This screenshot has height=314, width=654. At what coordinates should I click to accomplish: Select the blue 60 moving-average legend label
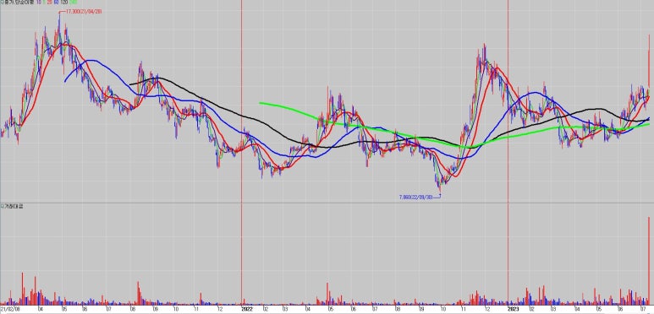[x=57, y=2]
